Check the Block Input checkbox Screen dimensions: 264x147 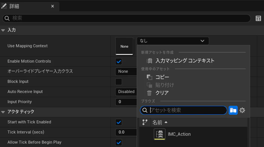pos(119,82)
